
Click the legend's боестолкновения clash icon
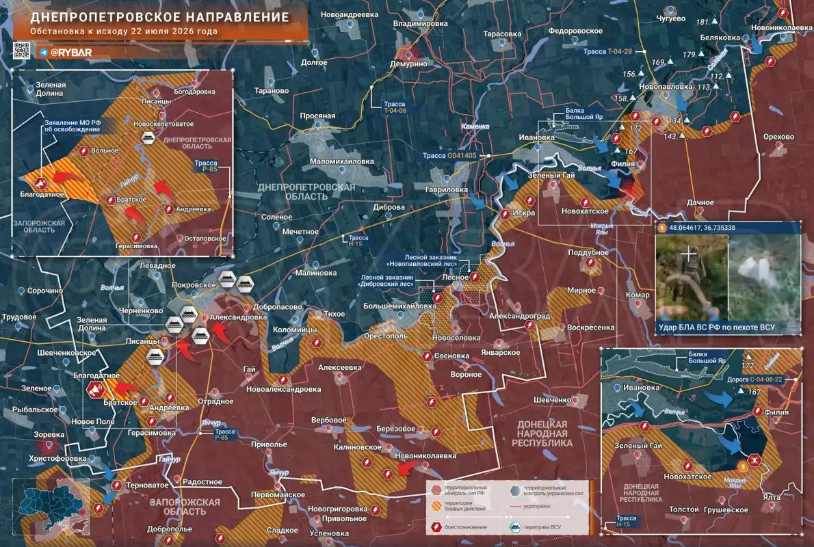tap(436, 527)
